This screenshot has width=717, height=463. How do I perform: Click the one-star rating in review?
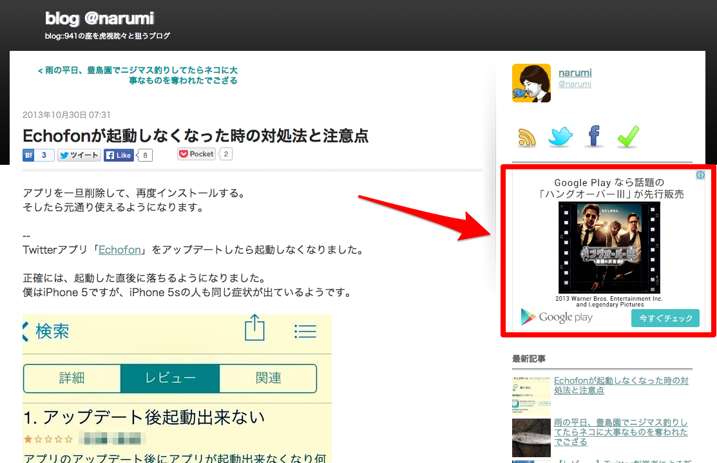pyautogui.click(x=48, y=439)
